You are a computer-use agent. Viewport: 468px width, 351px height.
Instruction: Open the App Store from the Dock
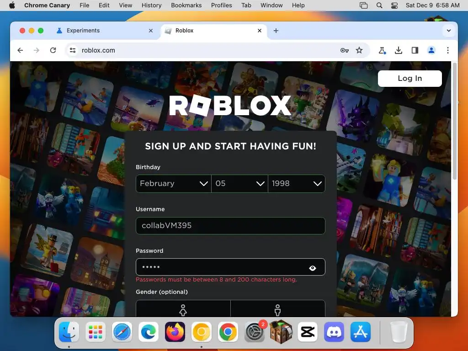pyautogui.click(x=360, y=332)
